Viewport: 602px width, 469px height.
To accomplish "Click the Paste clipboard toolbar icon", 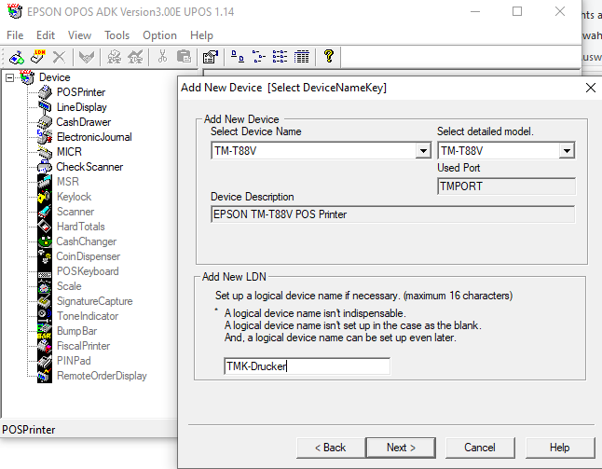I will (x=184, y=57).
